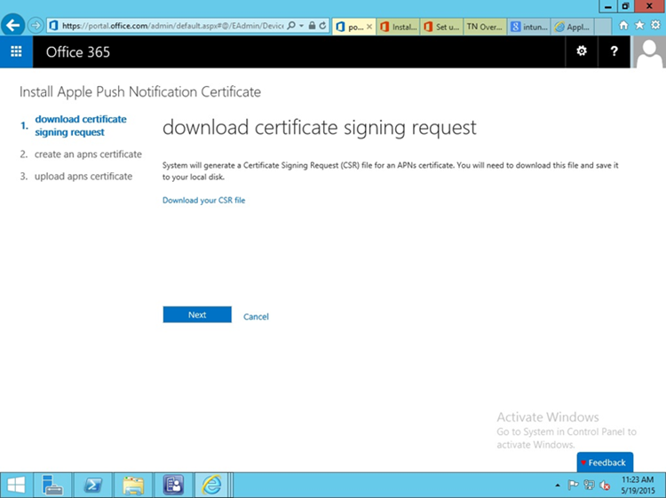Click the Next button

pyautogui.click(x=197, y=314)
